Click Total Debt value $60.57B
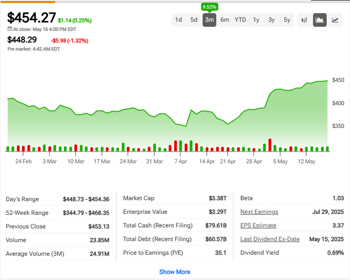This screenshot has width=350, height=280. point(216,239)
